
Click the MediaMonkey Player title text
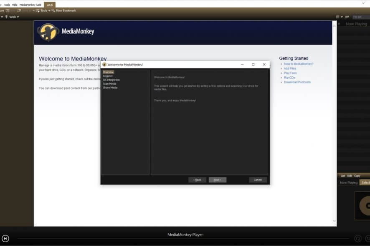[x=185, y=235]
